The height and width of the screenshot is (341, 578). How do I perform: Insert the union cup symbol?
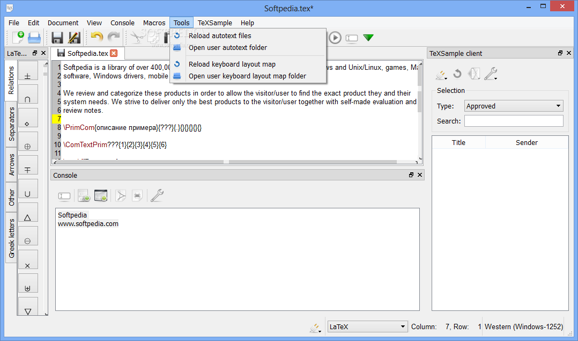point(28,189)
